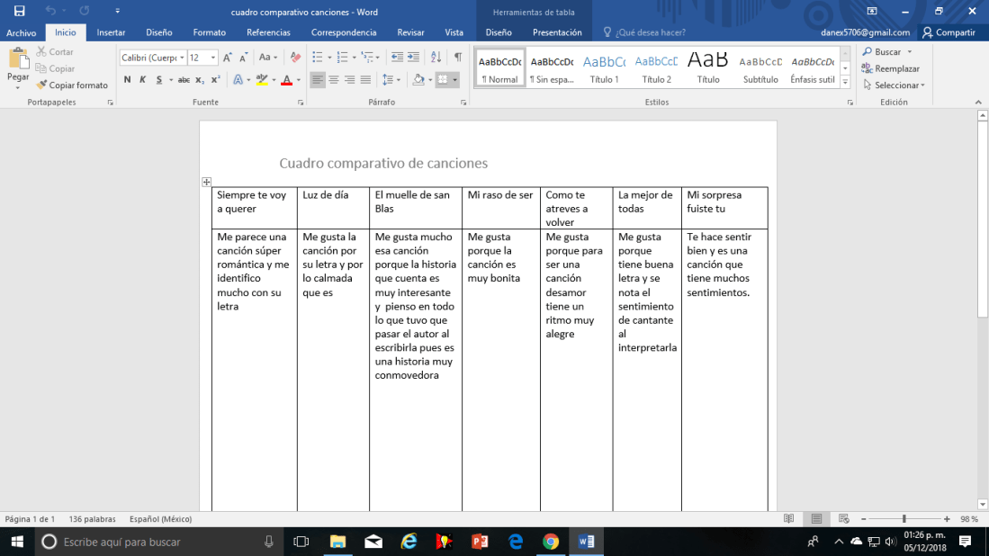
Task: Clear all formatting with eraser icon
Action: coord(296,58)
